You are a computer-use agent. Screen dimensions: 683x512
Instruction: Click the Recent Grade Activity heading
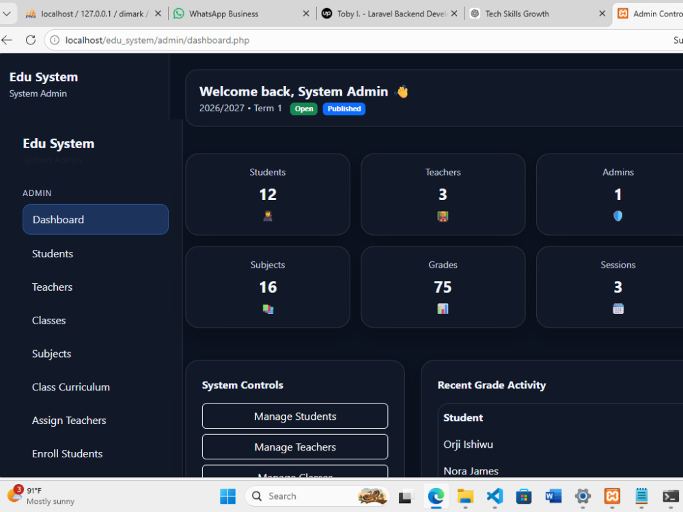click(491, 385)
